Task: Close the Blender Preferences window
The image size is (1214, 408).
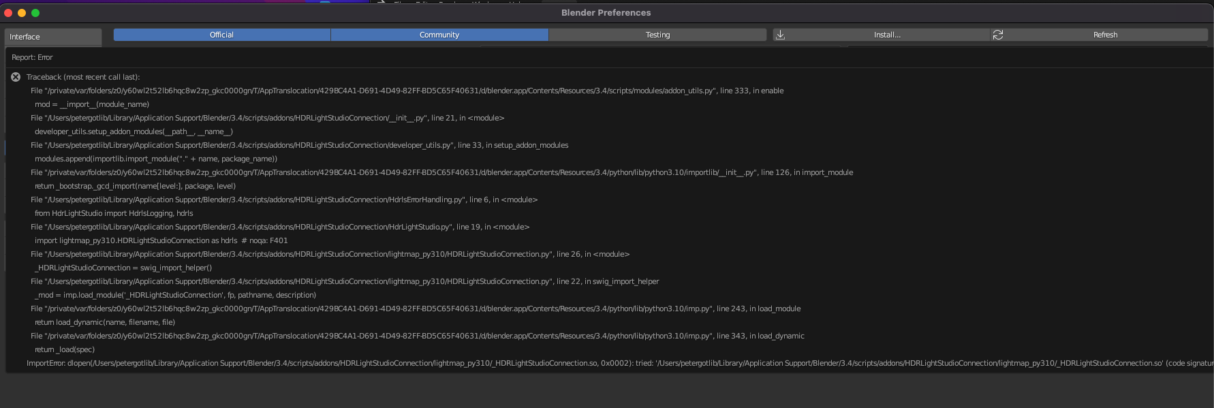Action: coord(8,13)
